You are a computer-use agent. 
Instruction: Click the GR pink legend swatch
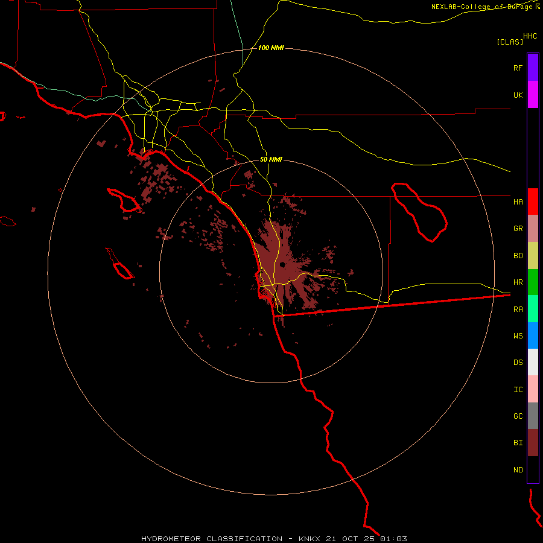533,229
